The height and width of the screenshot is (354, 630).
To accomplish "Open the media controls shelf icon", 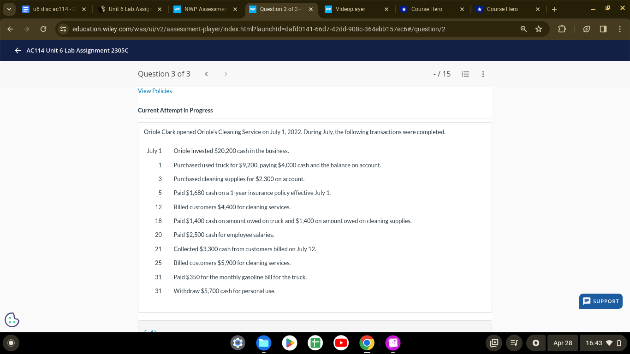I will pyautogui.click(x=513, y=343).
